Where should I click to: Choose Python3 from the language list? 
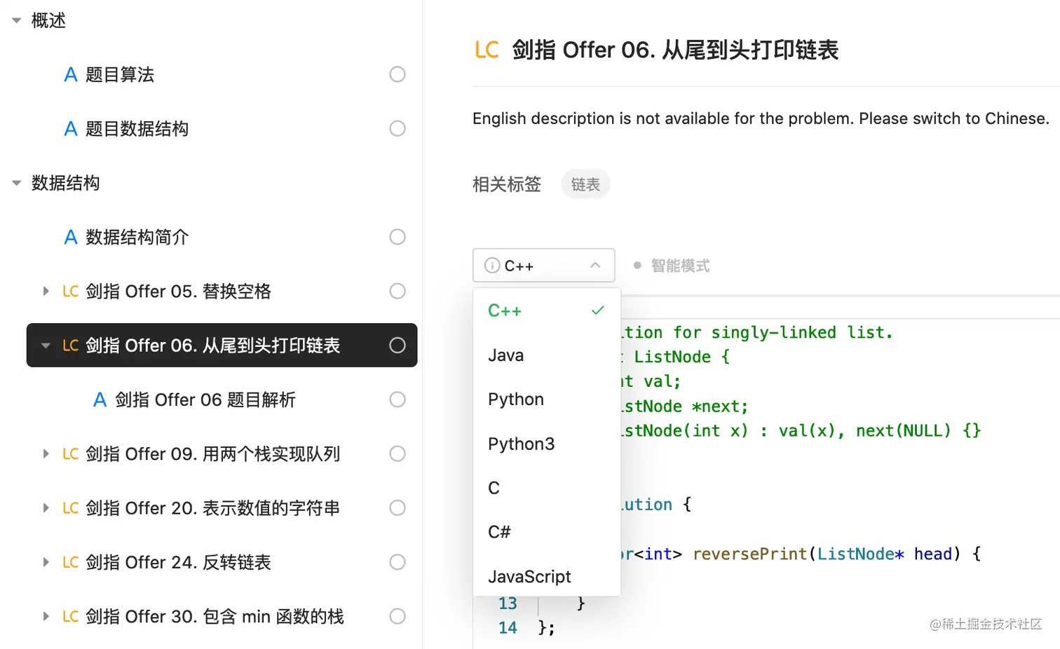coord(547,444)
